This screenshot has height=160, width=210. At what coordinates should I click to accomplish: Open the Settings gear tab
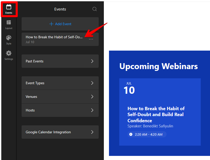tap(9, 55)
